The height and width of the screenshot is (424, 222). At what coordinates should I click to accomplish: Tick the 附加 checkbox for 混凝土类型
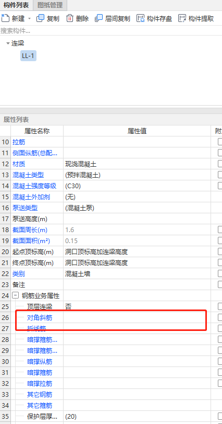(220, 175)
